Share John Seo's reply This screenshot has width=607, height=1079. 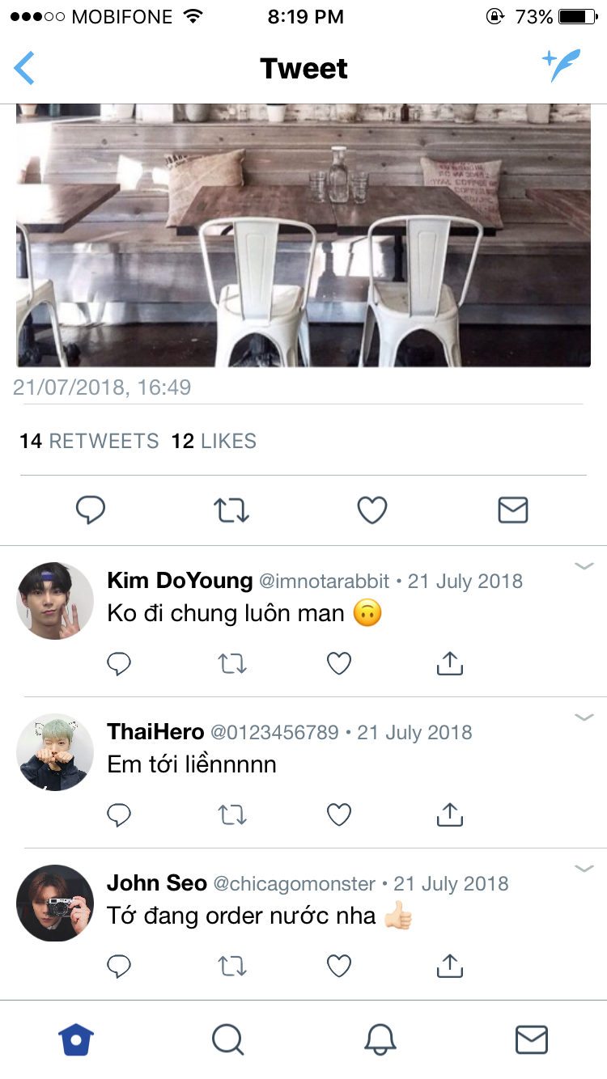click(449, 966)
